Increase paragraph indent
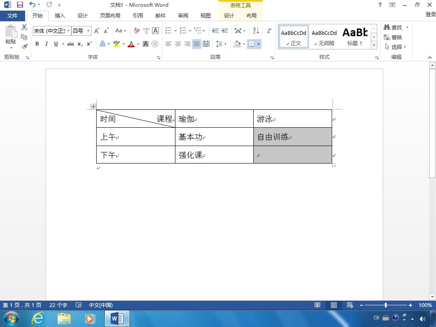 [x=225, y=31]
